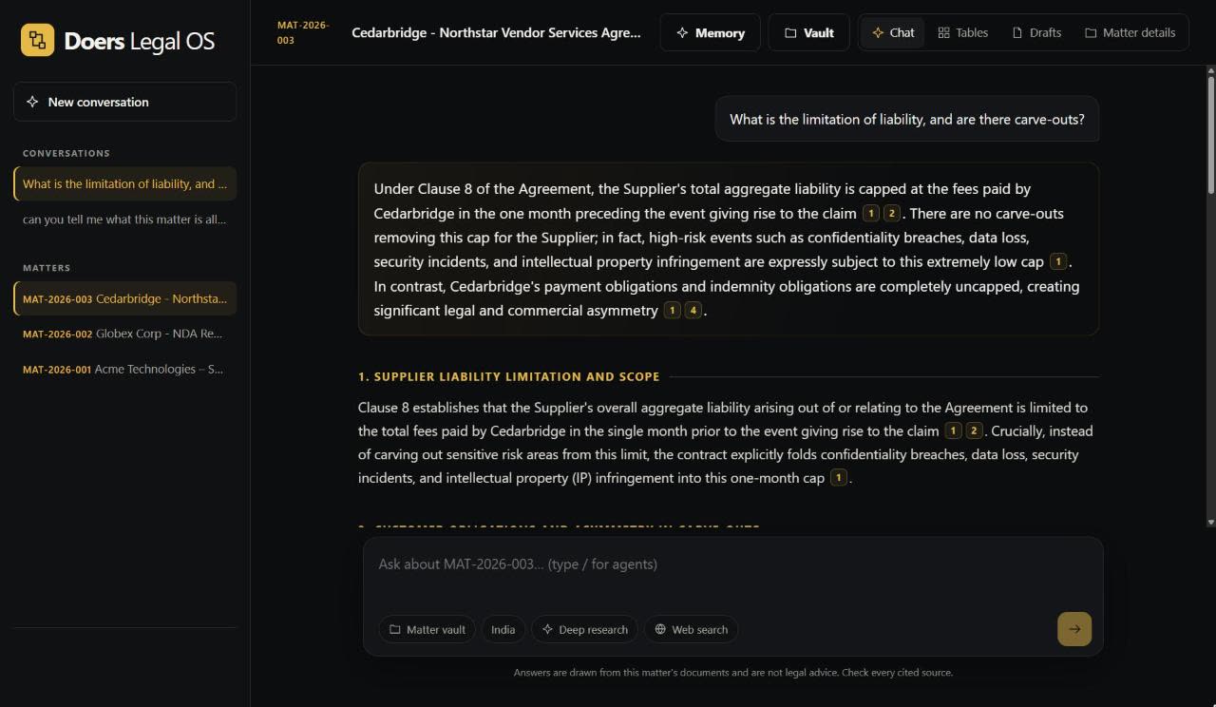
Task: Focus the Ask about MAT-2026-003 input field
Action: (732, 572)
